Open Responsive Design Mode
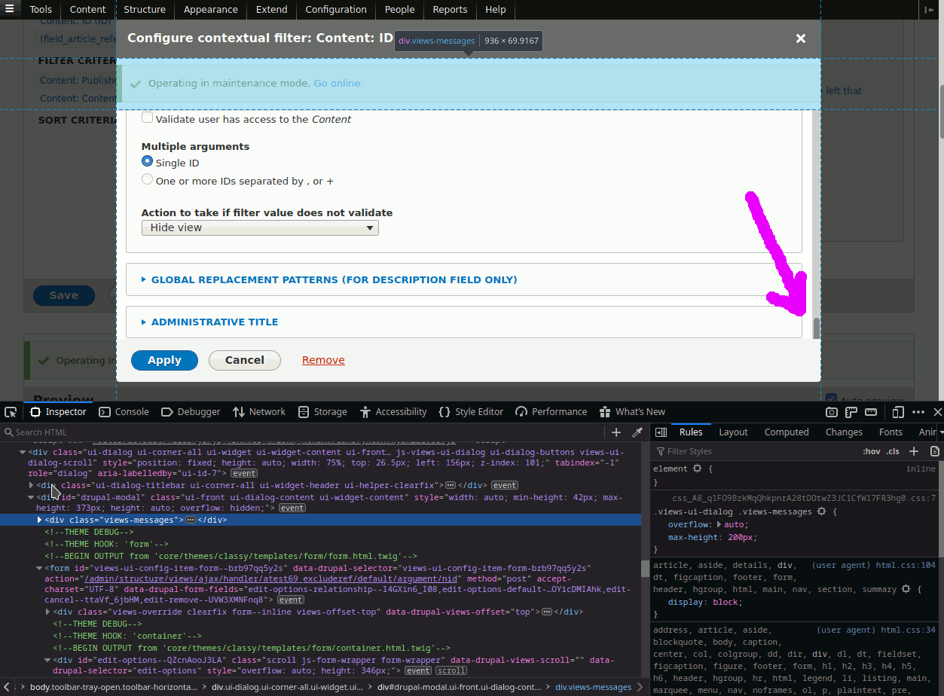The height and width of the screenshot is (696, 944). [898, 412]
